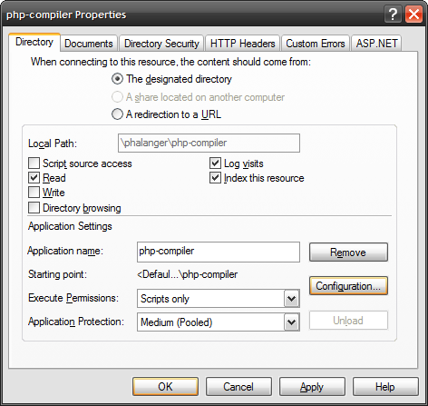Open the Configuration... button
The height and width of the screenshot is (406, 428).
[x=348, y=285]
